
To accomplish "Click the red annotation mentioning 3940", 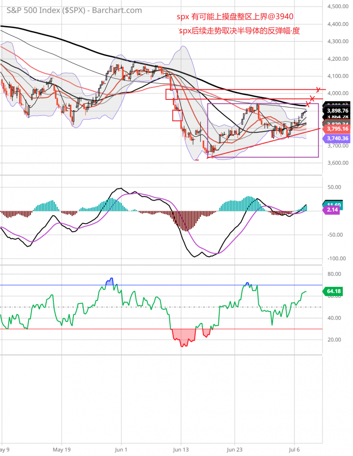I will coord(235,17).
